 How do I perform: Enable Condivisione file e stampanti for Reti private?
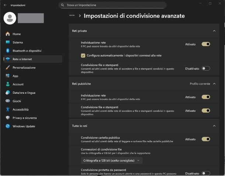pyautogui.click(x=206, y=69)
